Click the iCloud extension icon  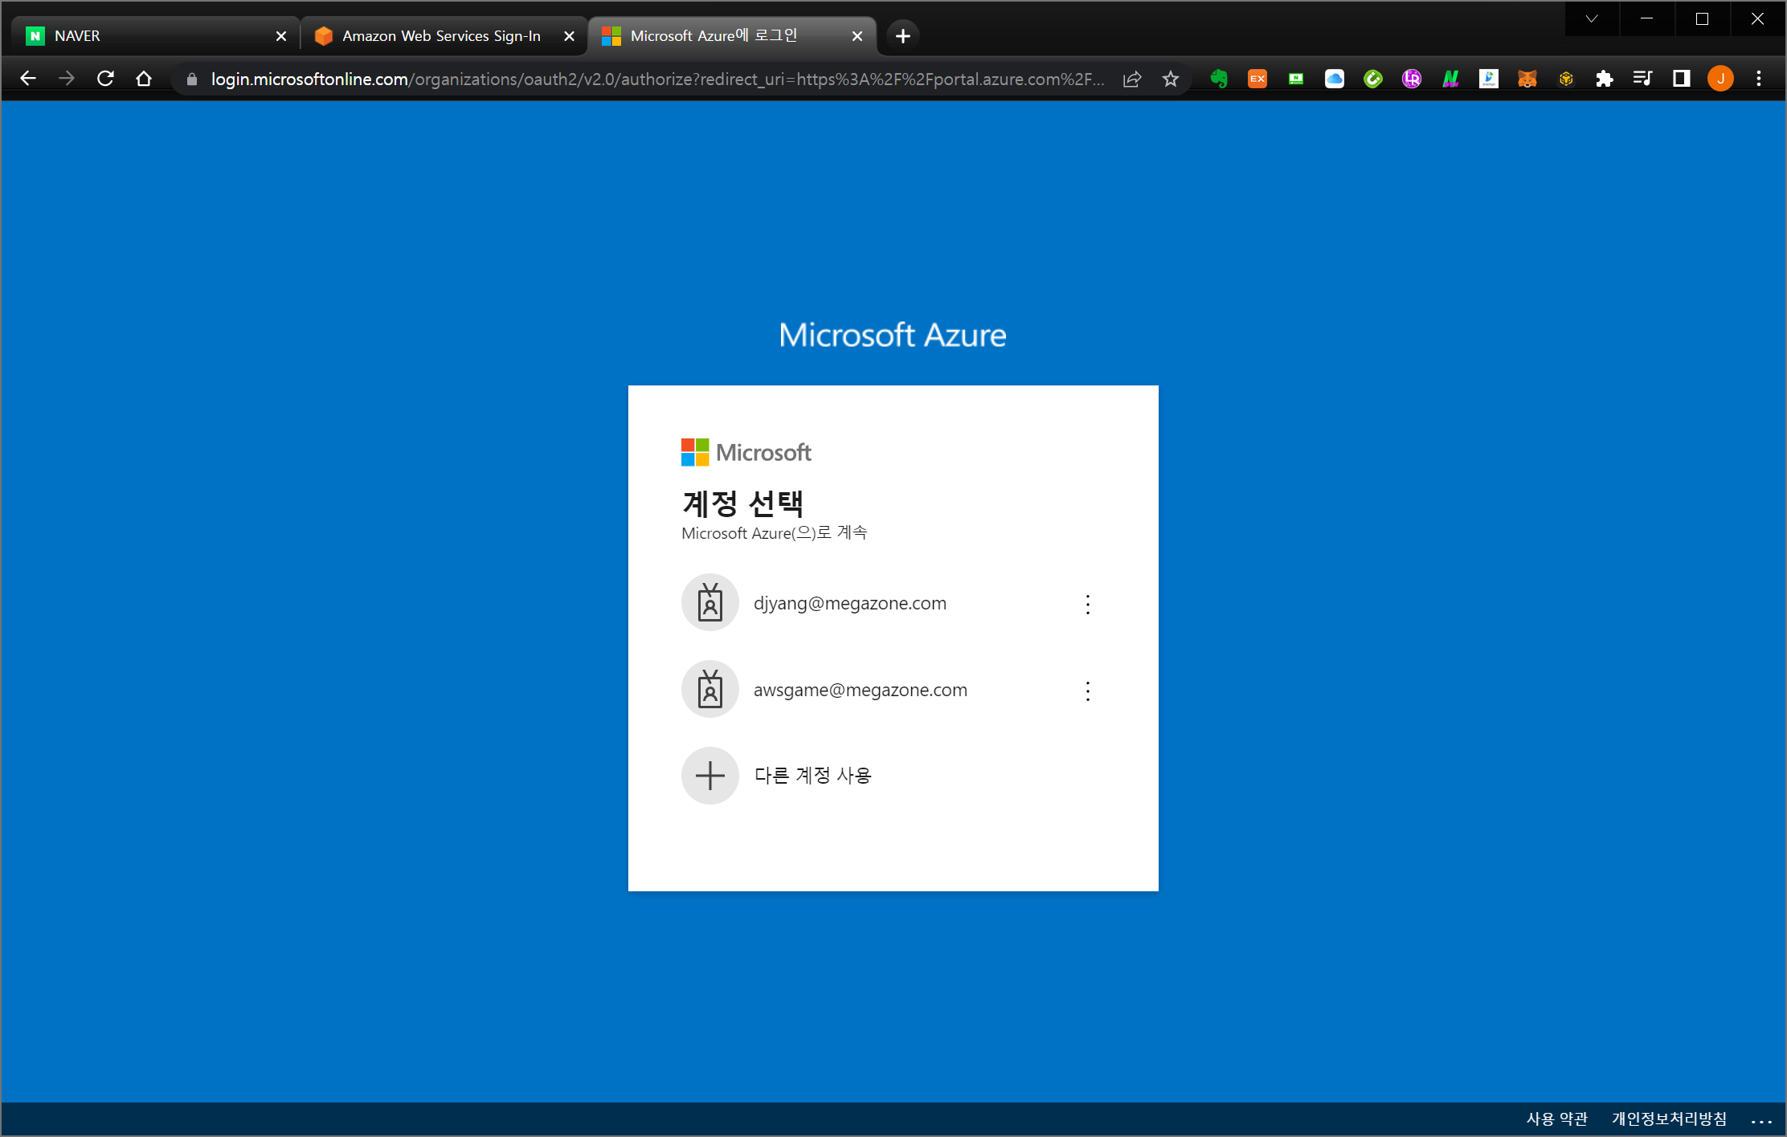(1335, 79)
